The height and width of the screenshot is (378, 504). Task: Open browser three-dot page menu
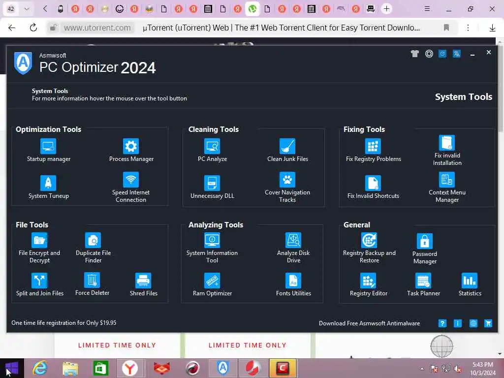468,28
